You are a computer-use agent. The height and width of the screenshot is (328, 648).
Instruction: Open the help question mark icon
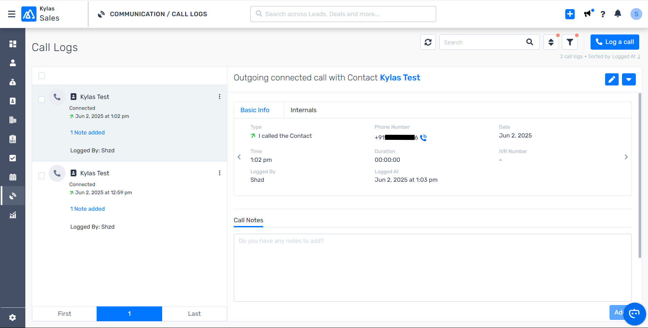(603, 14)
